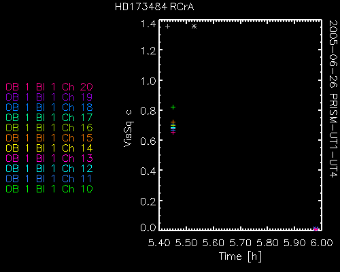Select legend entry OB 1 Bl 1 Ch 17
This screenshot has height=272, width=340.
49,118
